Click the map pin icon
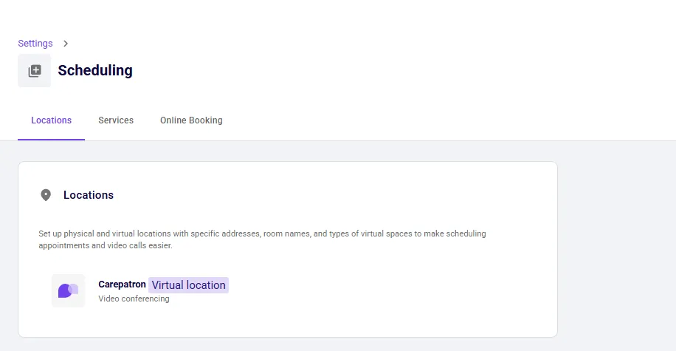The image size is (676, 351). pyautogui.click(x=46, y=195)
